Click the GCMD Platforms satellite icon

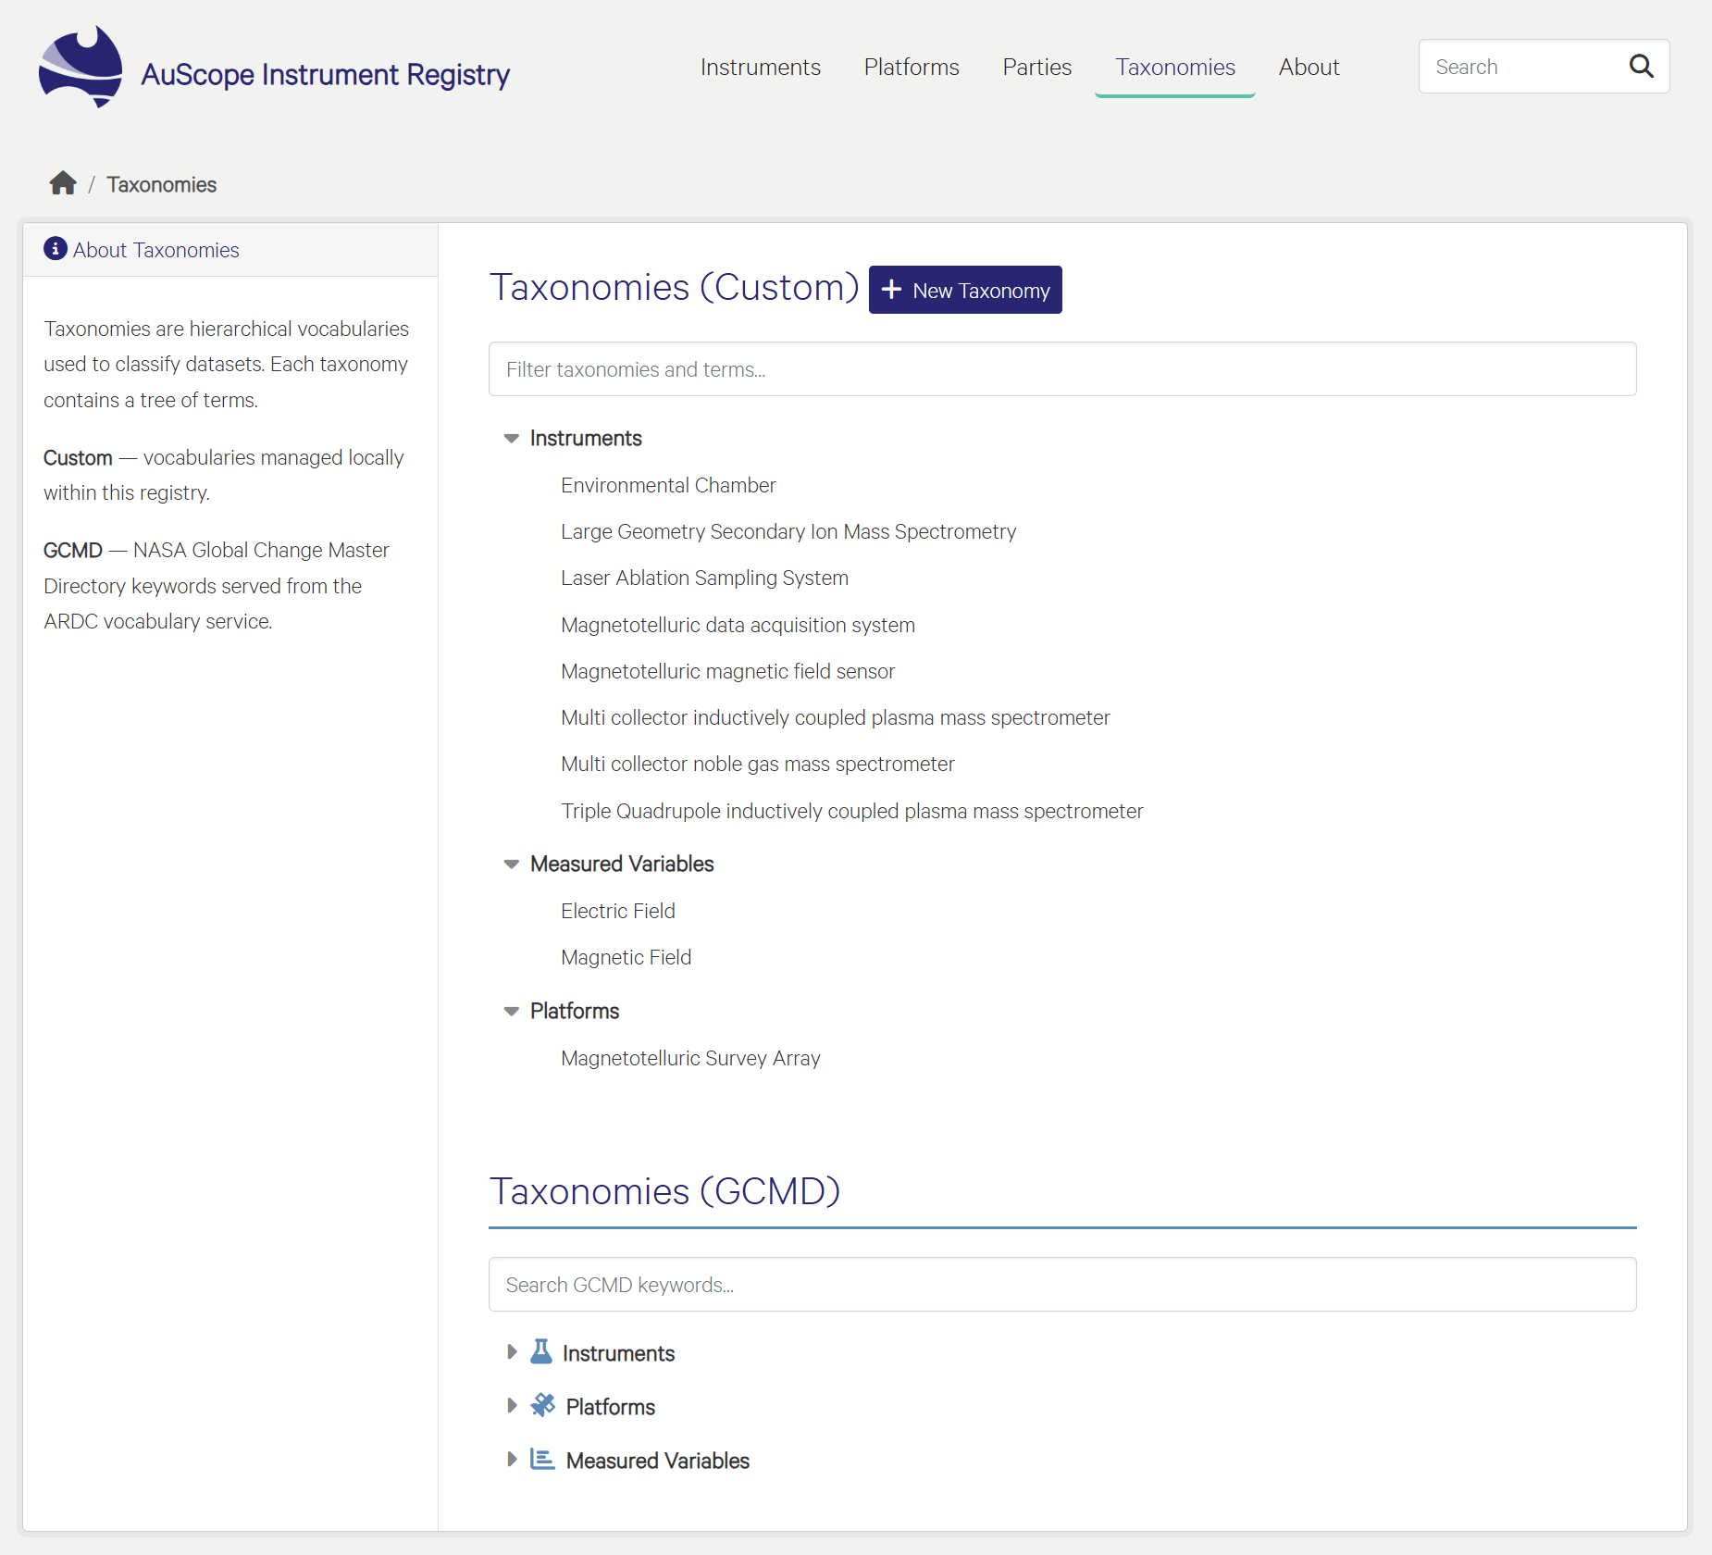point(542,1406)
